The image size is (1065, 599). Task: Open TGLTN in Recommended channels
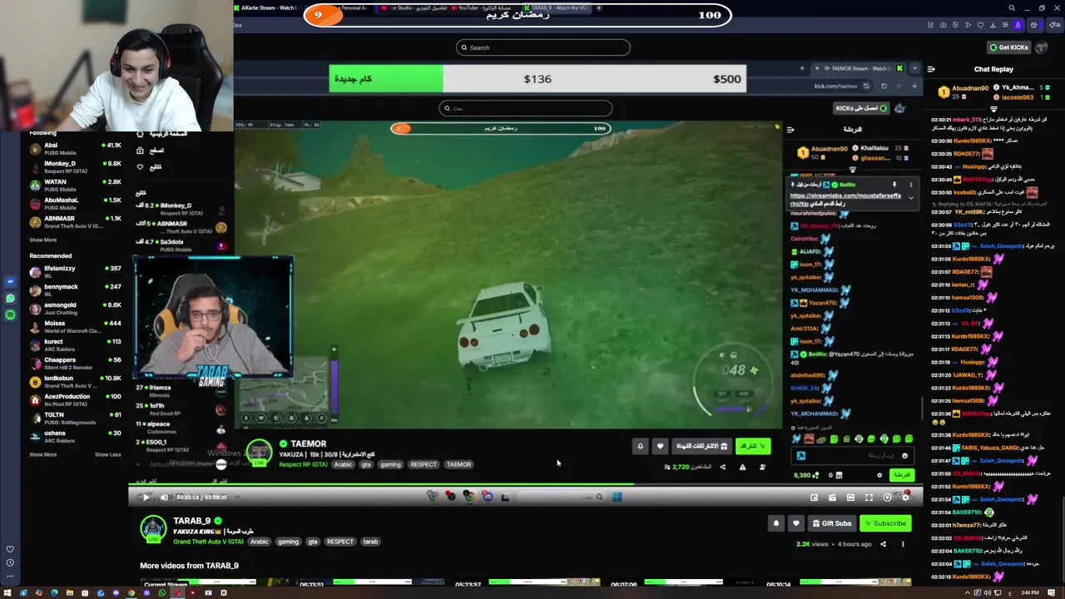(75, 418)
